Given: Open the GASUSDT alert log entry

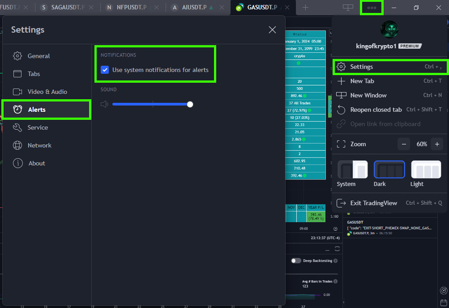Looking at the screenshot, I should 389,227.
